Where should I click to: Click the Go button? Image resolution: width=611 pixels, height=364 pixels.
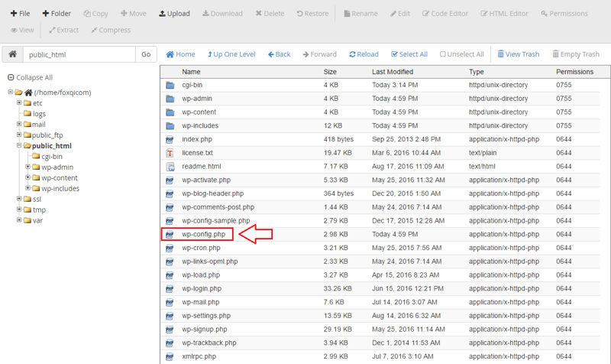tap(146, 54)
